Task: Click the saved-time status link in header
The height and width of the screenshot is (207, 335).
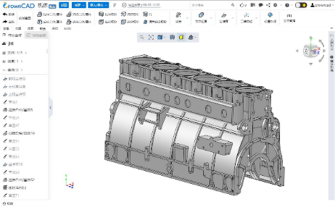Action: (144, 5)
